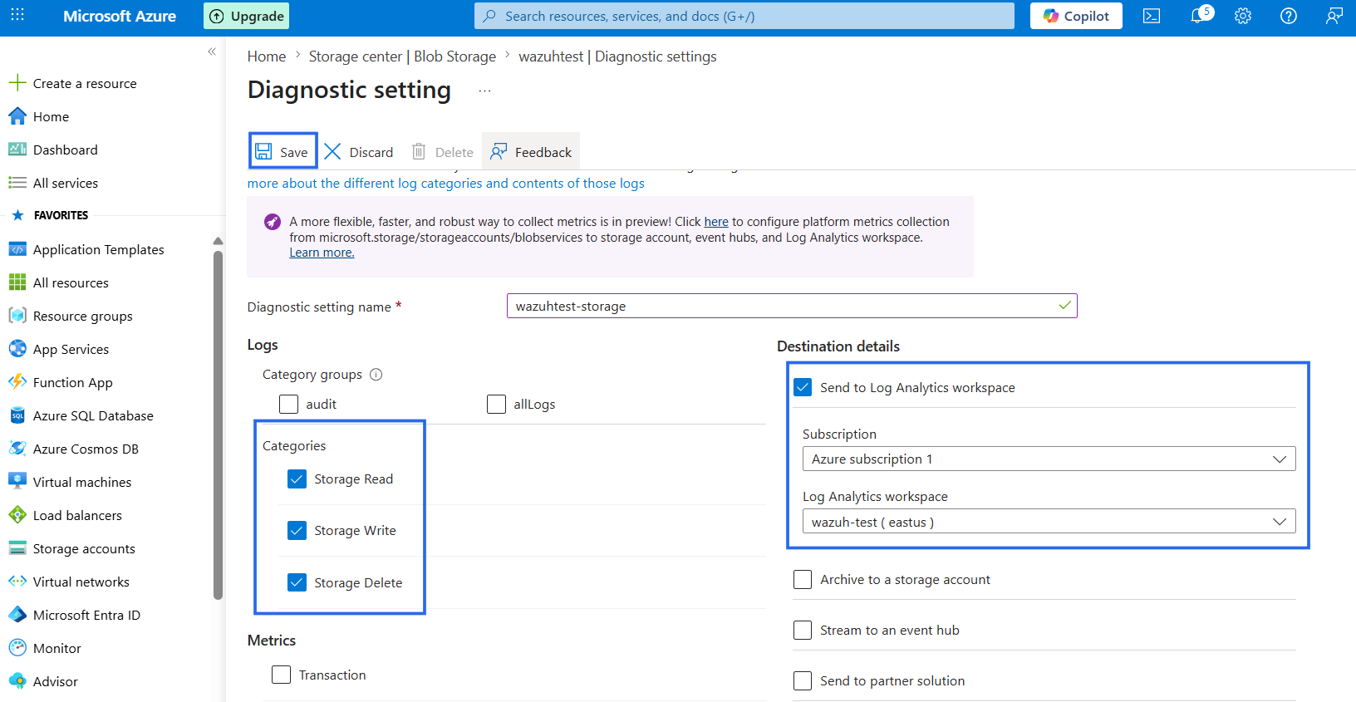
Task: Open the Log Analytics workspace dropdown
Action: [1049, 522]
